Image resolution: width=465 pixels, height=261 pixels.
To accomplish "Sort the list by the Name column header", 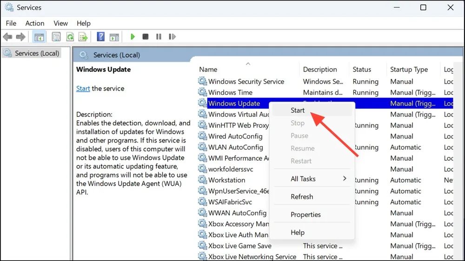I will point(208,69).
